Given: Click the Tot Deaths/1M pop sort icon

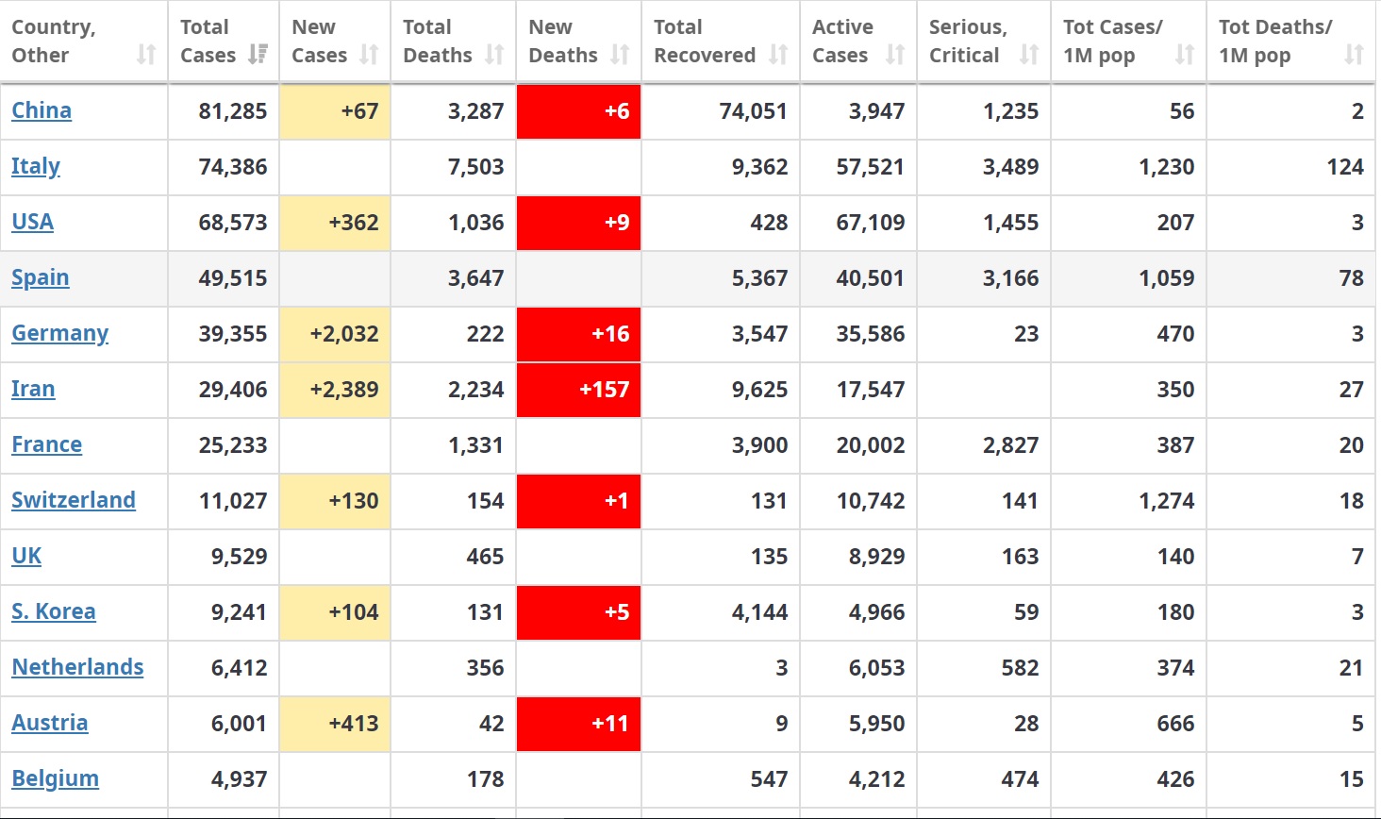Looking at the screenshot, I should pos(1355,55).
